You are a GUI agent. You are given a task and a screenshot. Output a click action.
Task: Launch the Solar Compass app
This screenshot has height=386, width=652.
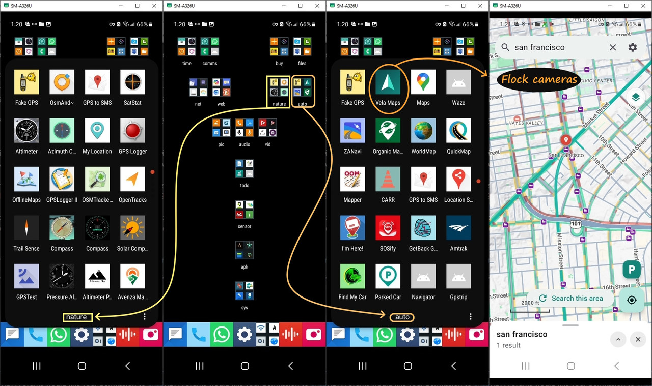132,228
